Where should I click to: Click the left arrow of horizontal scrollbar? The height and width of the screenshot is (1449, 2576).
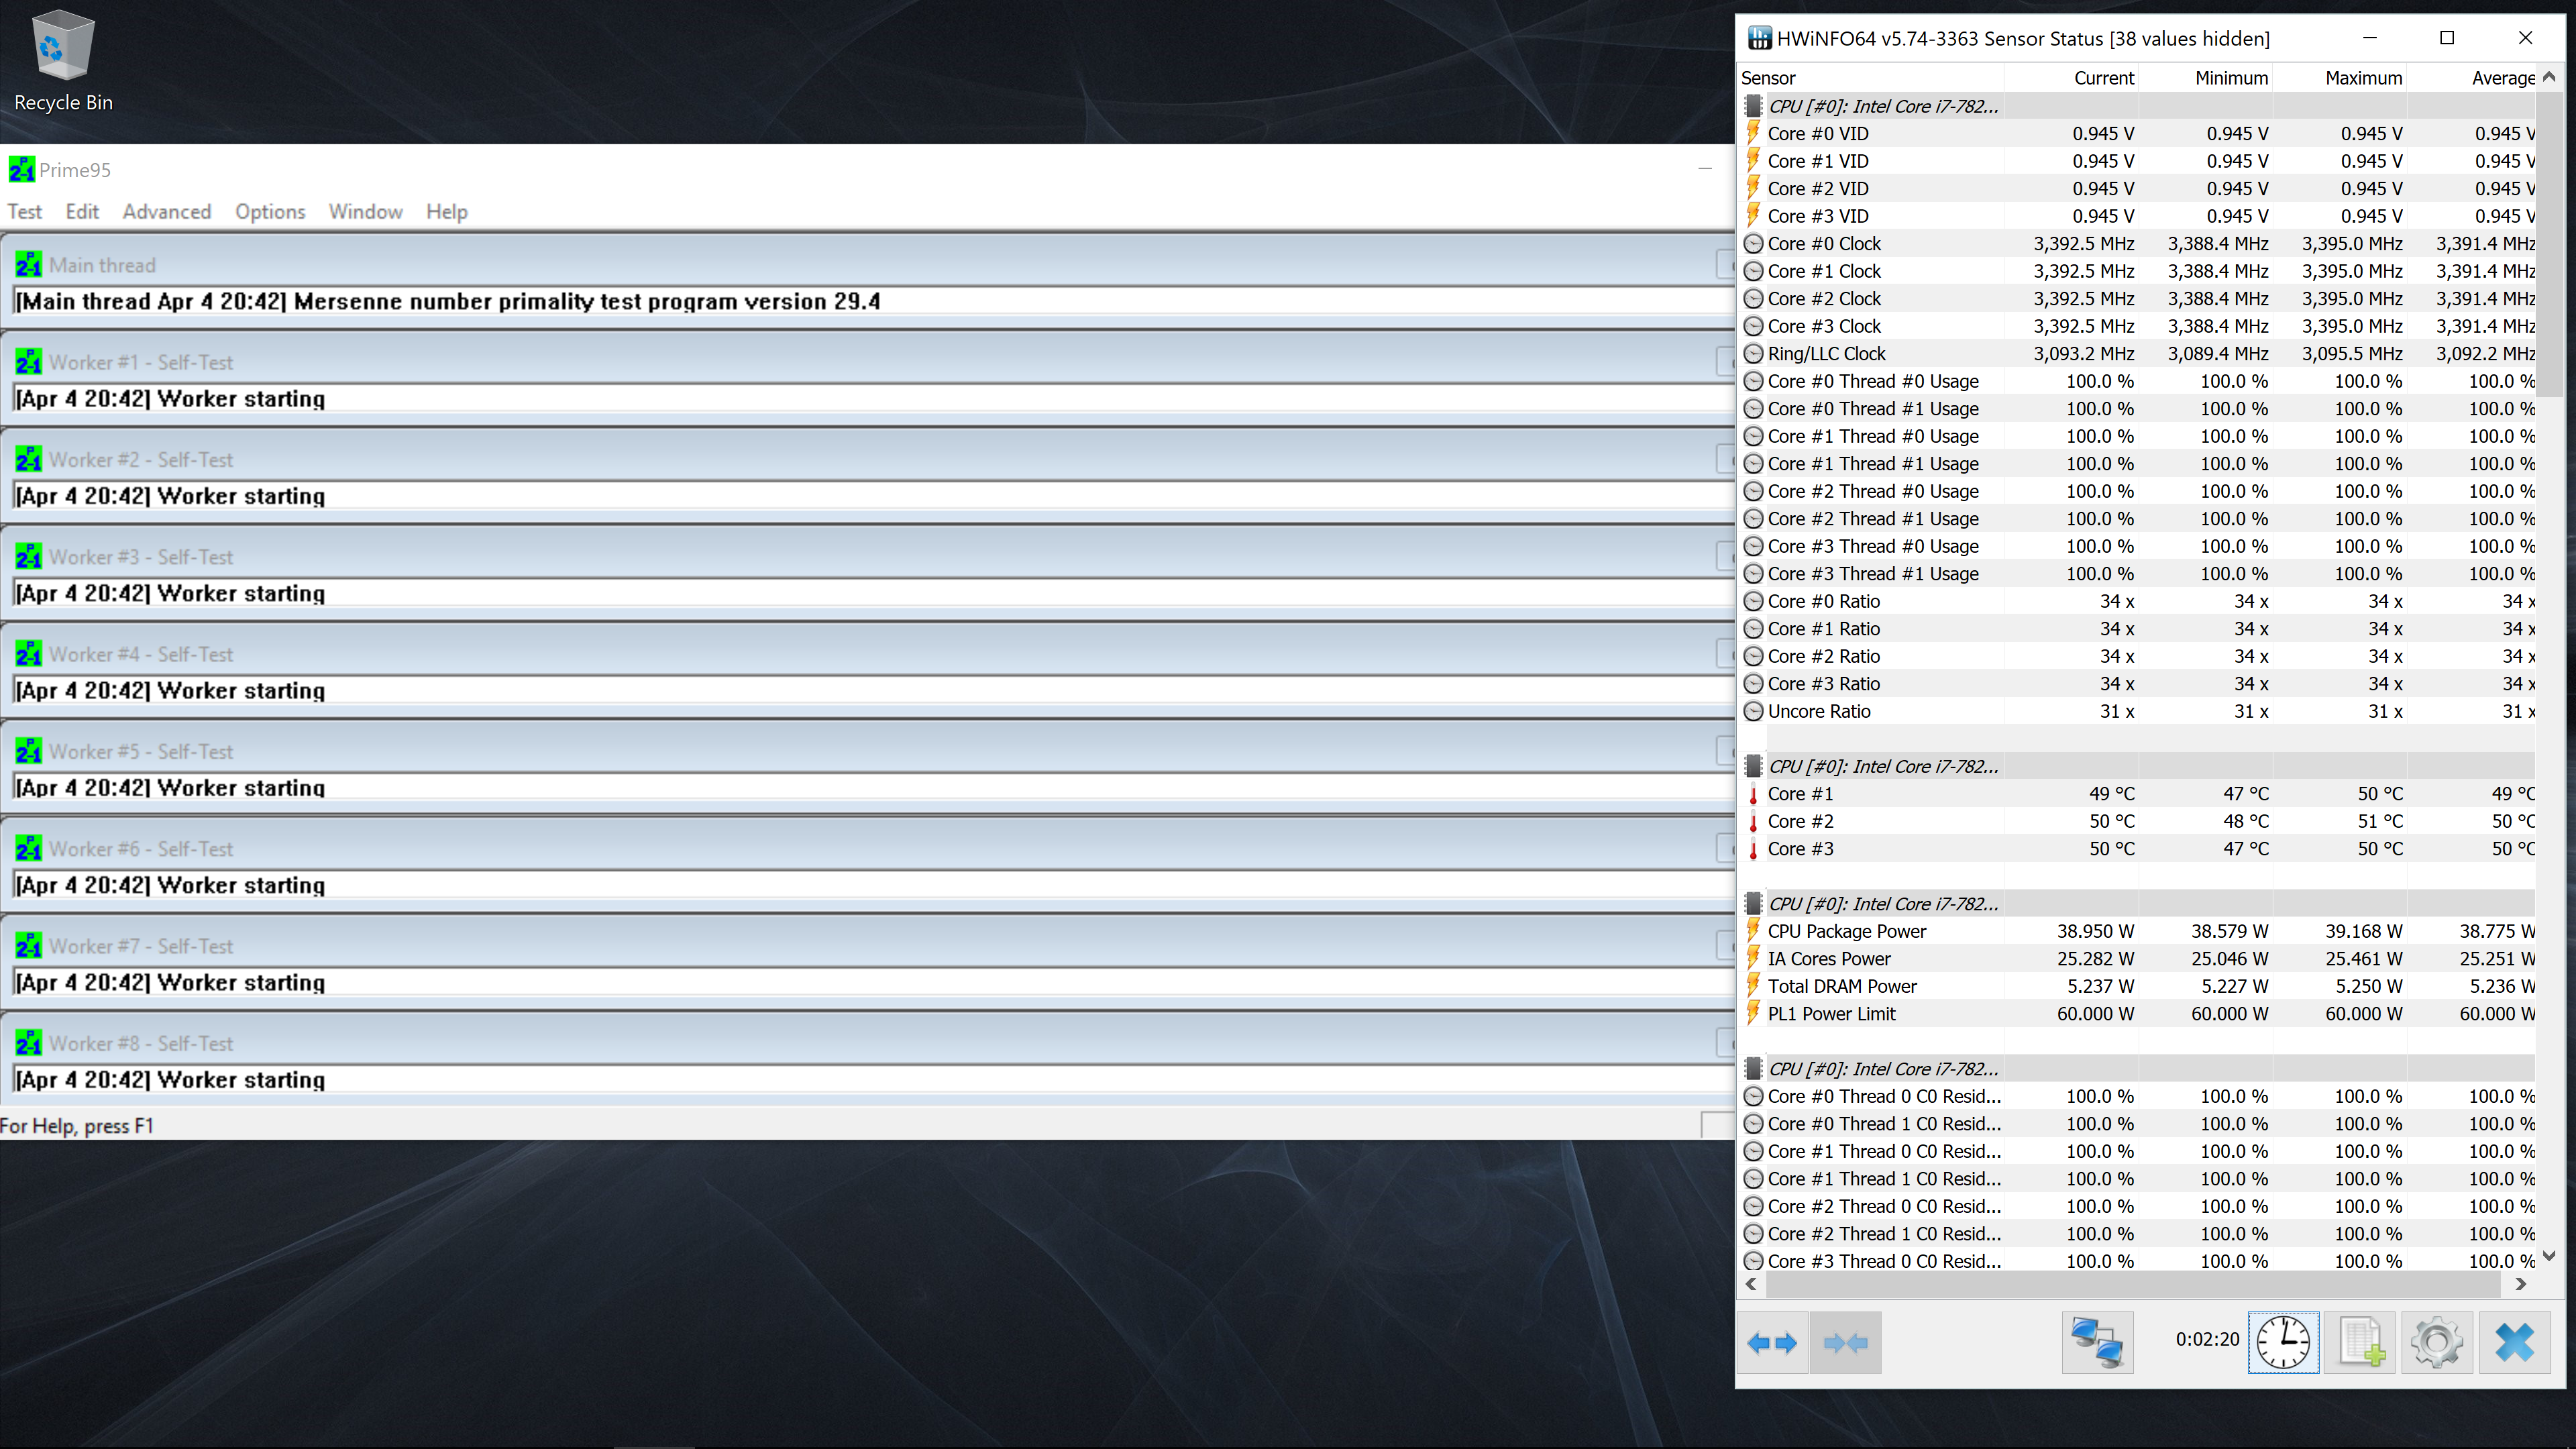(x=1751, y=1284)
